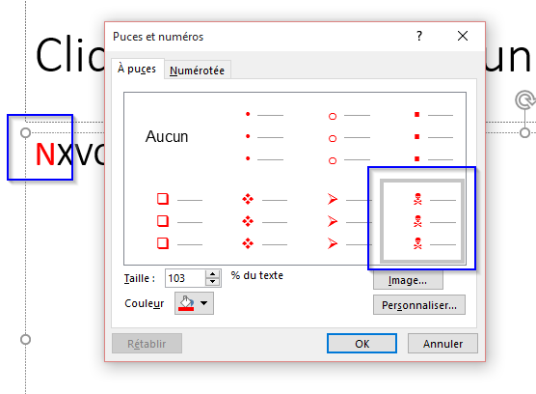The image size is (536, 394).
Task: Open the Couleur dropdown arrow
Action: click(204, 303)
